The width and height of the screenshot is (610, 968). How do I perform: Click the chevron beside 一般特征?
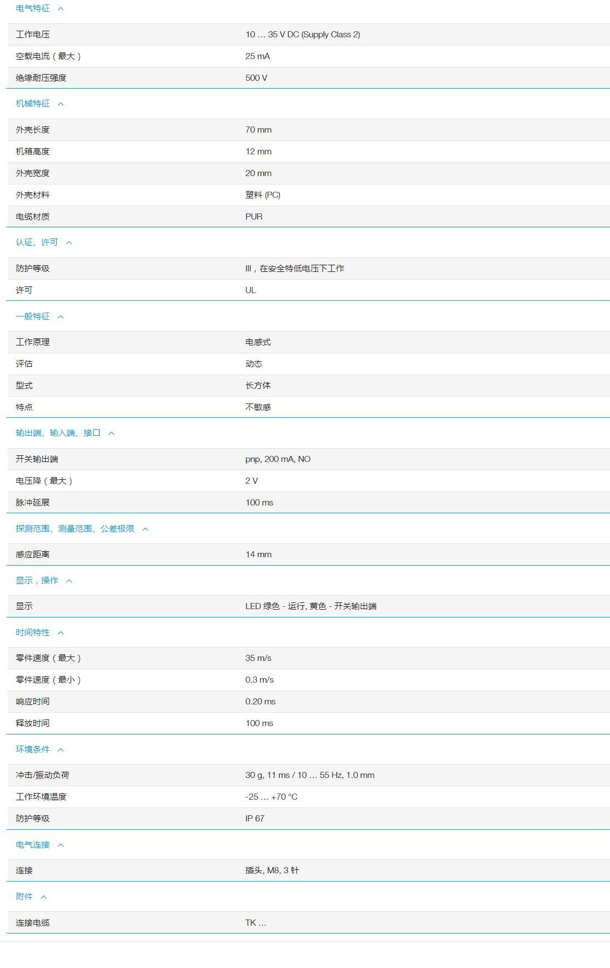61,317
